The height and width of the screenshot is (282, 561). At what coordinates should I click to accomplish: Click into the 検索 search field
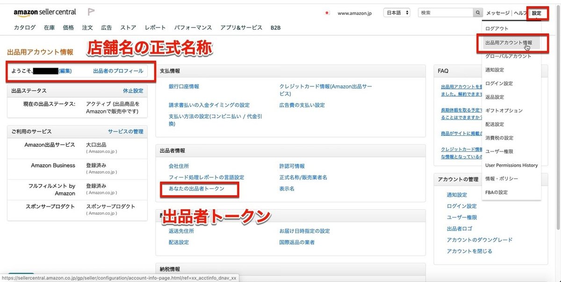(x=446, y=13)
